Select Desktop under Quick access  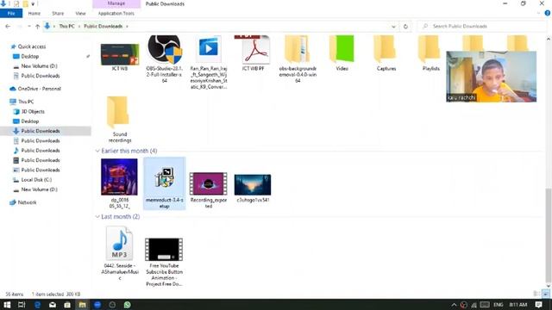30,56
